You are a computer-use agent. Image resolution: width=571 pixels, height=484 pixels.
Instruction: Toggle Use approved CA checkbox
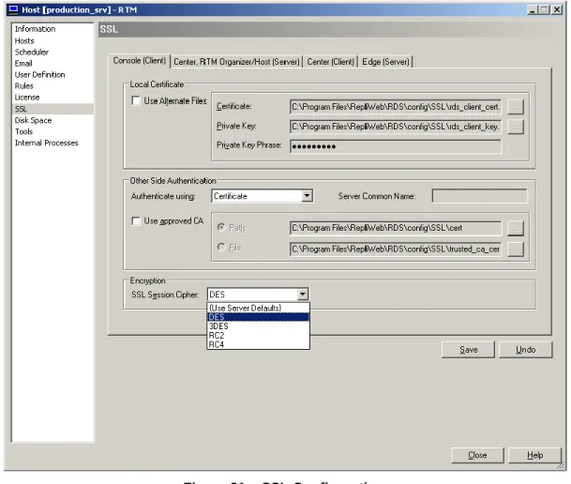[x=136, y=221]
